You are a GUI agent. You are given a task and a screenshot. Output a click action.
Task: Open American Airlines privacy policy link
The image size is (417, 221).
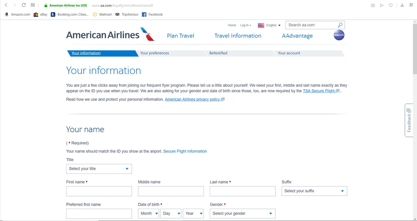(195, 100)
